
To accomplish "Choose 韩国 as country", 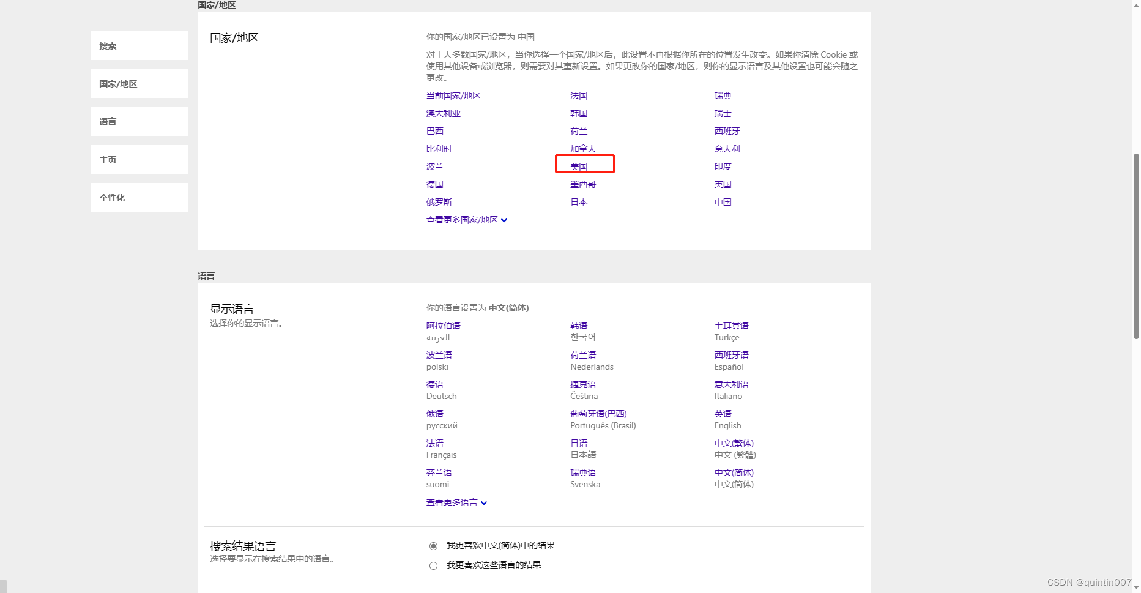I will pyautogui.click(x=579, y=113).
